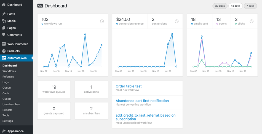
Task: Open workflows run report arrow
Action: (x=102, y=21)
